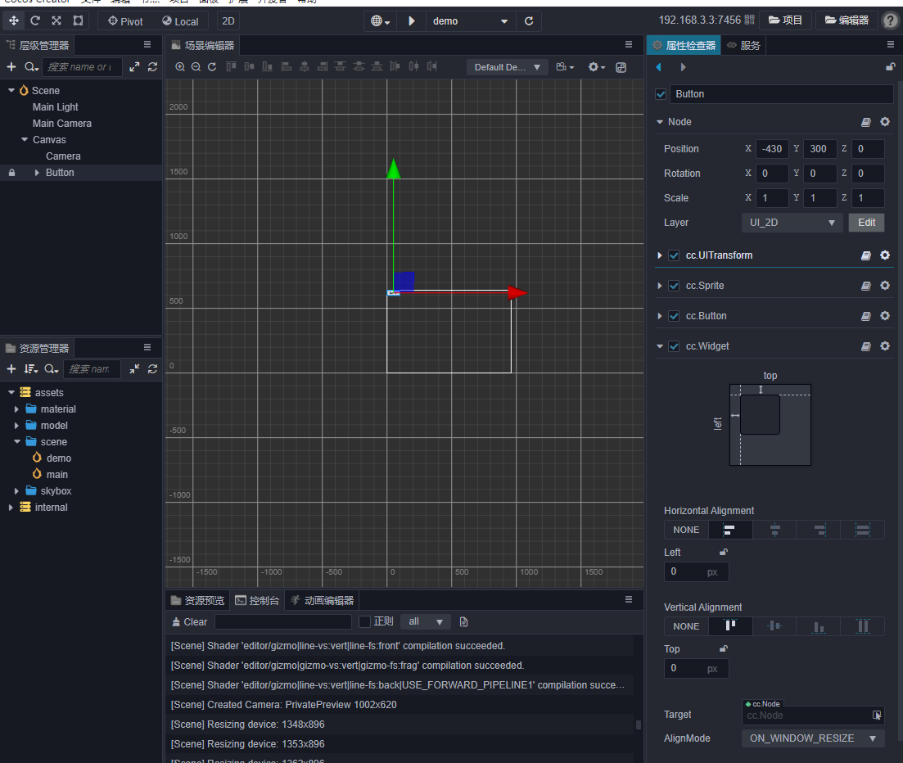Viewport: 903px width, 763px height.
Task: Select the Rotate transform tool
Action: [x=35, y=20]
